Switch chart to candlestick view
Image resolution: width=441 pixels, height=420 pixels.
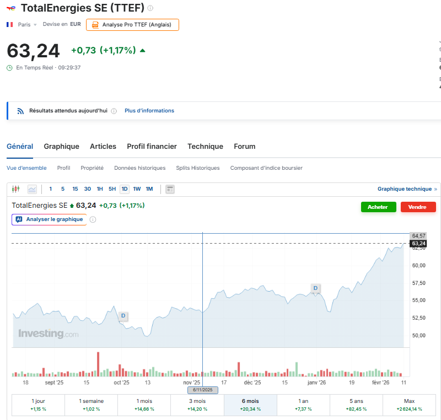point(15,189)
